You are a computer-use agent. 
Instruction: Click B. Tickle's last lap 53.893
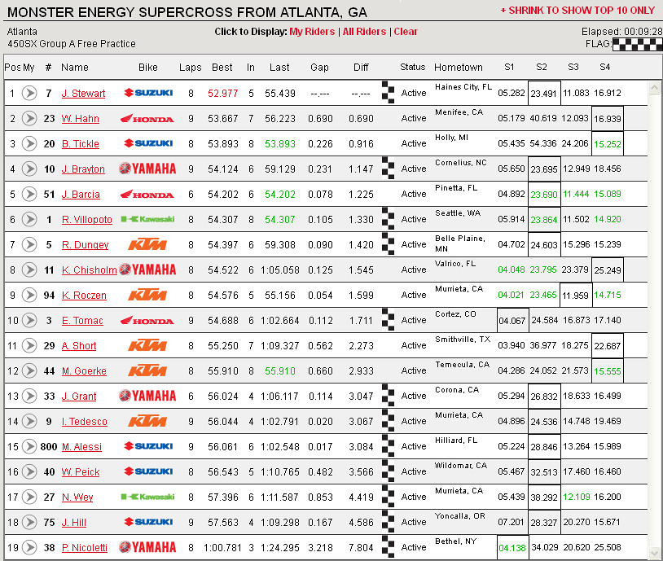point(280,144)
